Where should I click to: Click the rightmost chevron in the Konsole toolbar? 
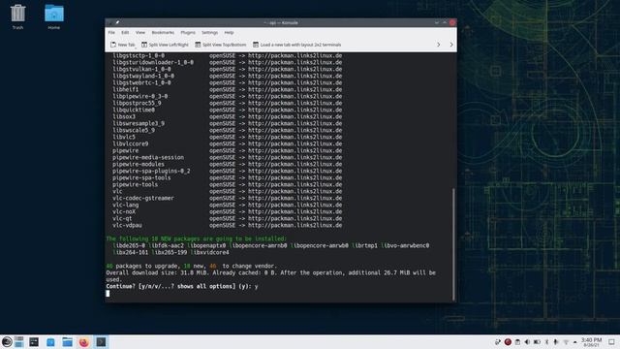(451, 45)
